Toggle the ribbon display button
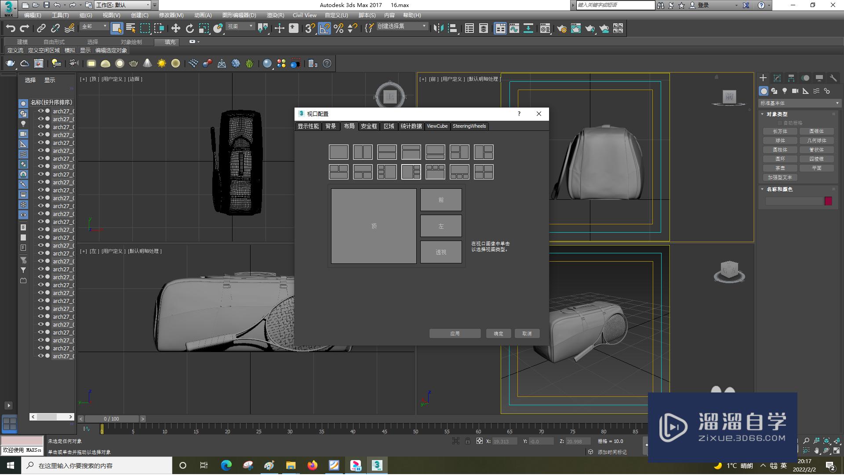This screenshot has height=475, width=844. 500,29
